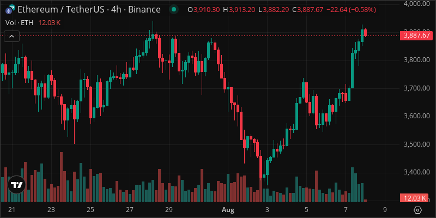Click the date label 29 on time axis
This screenshot has height=218, width=436.
169,209
